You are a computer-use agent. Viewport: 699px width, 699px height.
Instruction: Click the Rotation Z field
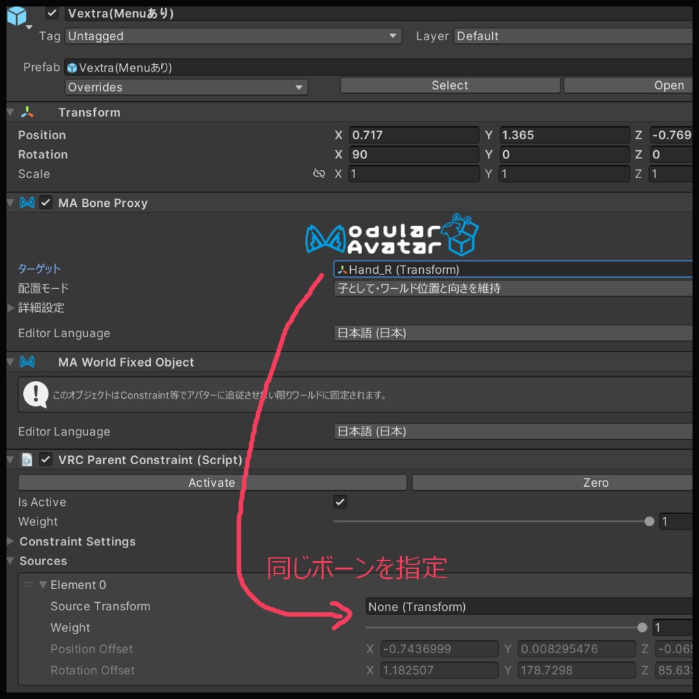point(671,155)
